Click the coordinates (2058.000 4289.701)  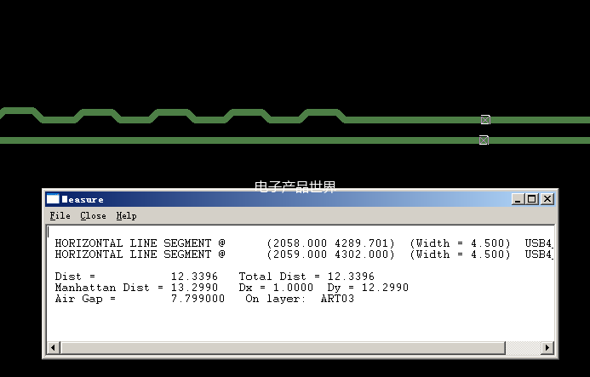point(330,243)
